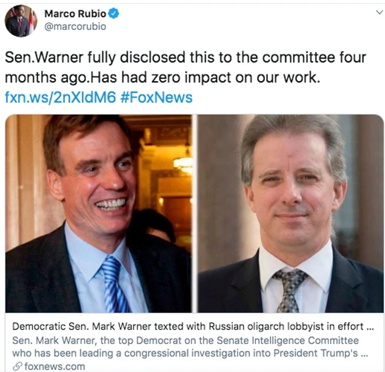Image resolution: width=385 pixels, height=372 pixels.
Task: Select the photo with blue striped tie
Action: pyautogui.click(x=99, y=214)
